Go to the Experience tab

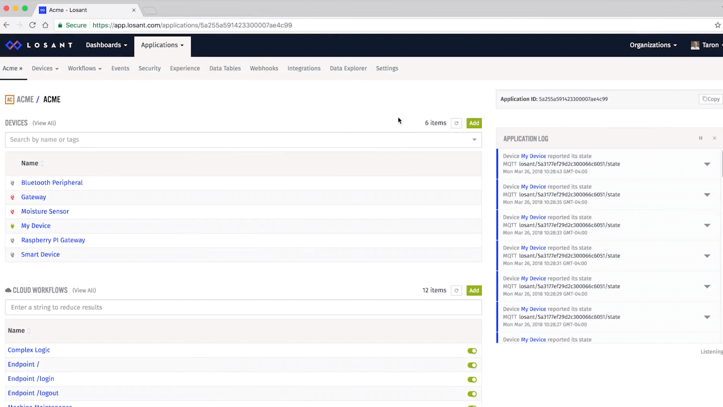point(185,68)
